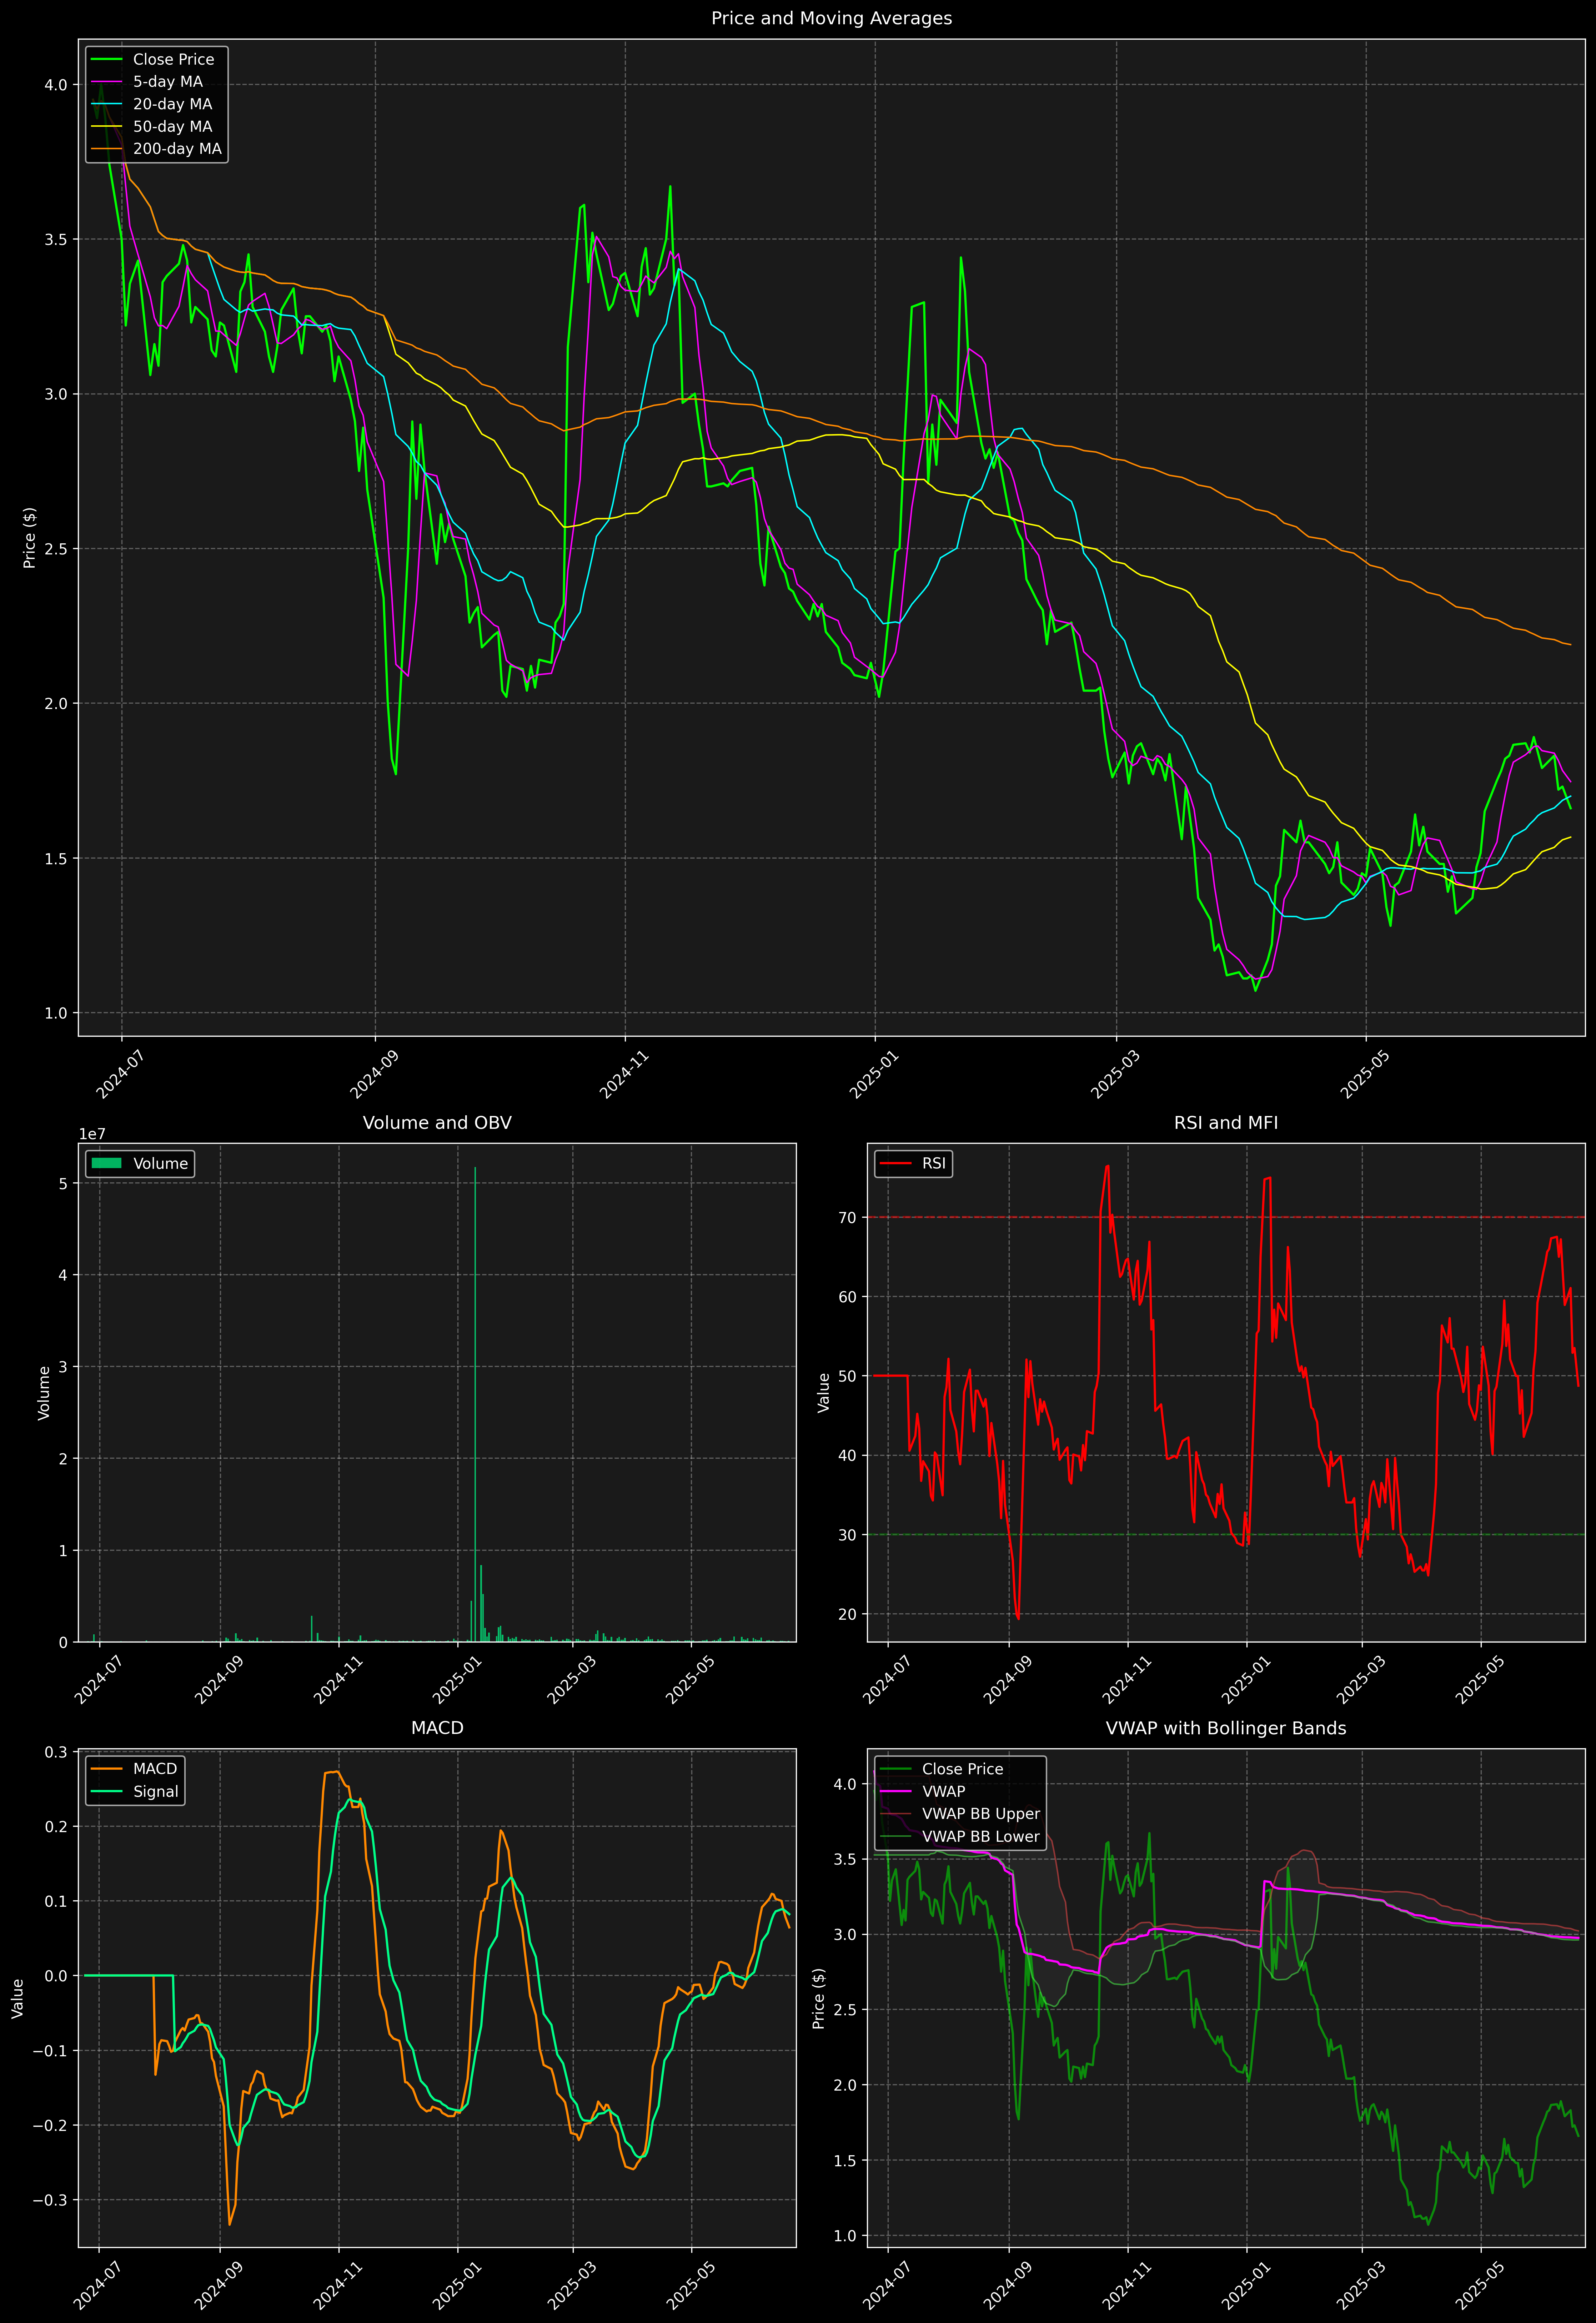Click the 3.5 y-tick on the VWAP chart

pyautogui.click(x=845, y=1859)
